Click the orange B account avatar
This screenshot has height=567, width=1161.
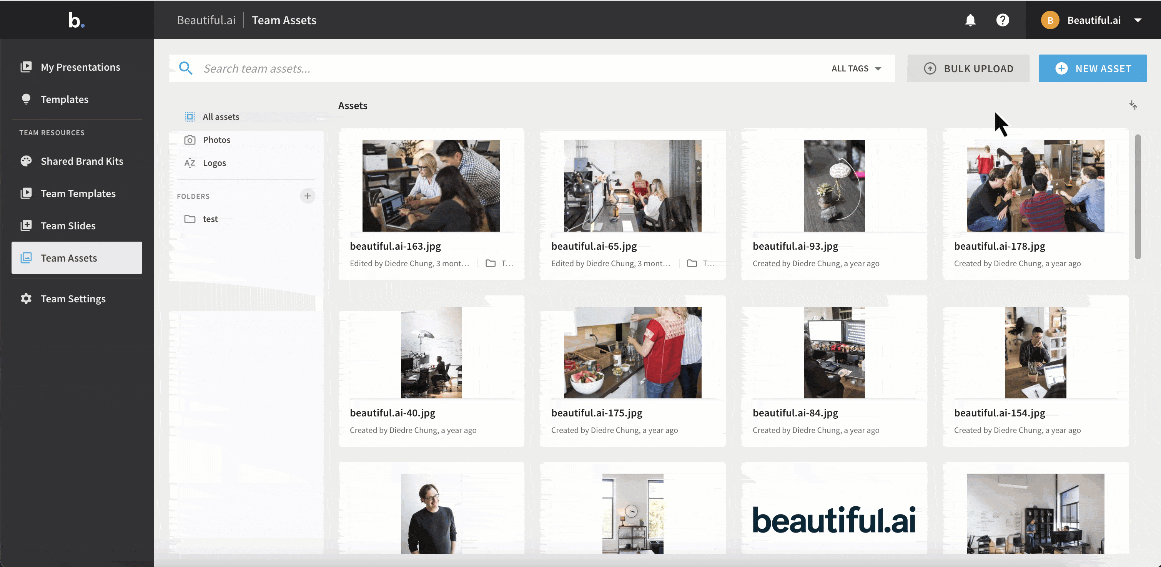pos(1050,20)
